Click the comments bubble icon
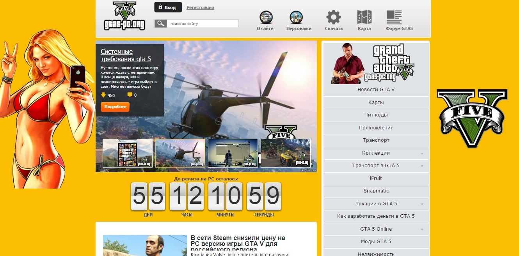519x256 pixels. 130,95
